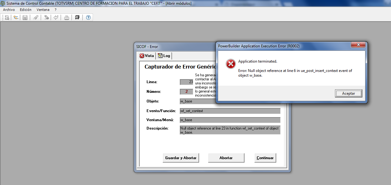Image resolution: width=391 pixels, height=185 pixels.
Task: Click the black calculator-like toolbar icon
Action: click(77, 17)
